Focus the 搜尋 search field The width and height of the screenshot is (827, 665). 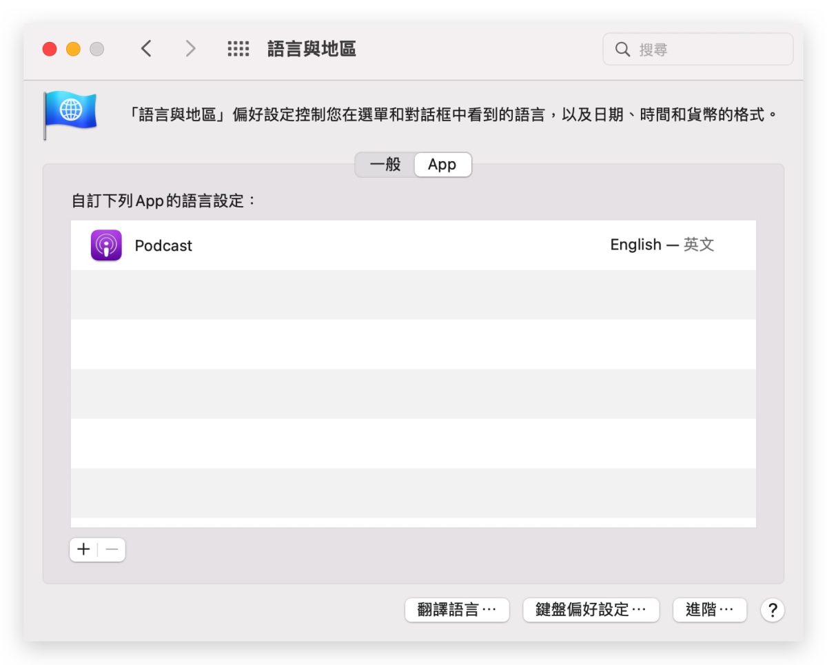(698, 50)
